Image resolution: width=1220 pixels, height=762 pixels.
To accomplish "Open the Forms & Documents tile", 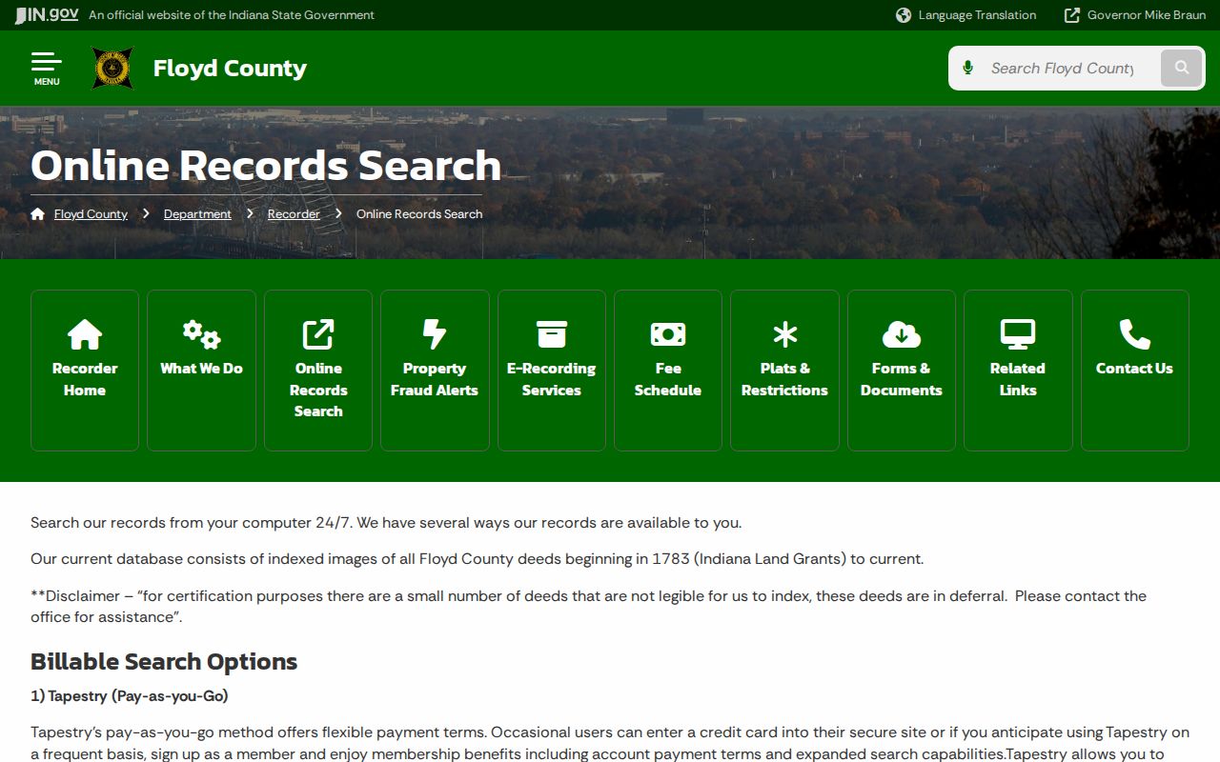I will coord(902,371).
